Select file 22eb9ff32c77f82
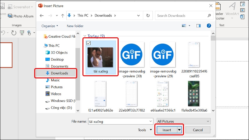This screenshot has width=249, height=140. 132,96
